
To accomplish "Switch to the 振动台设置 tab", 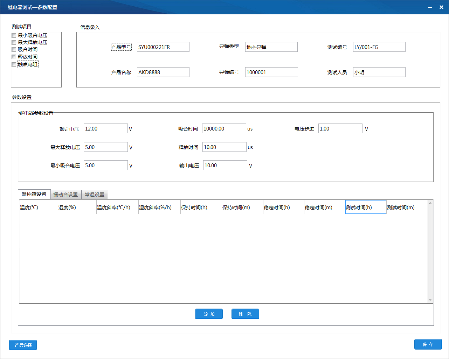I will [66, 195].
